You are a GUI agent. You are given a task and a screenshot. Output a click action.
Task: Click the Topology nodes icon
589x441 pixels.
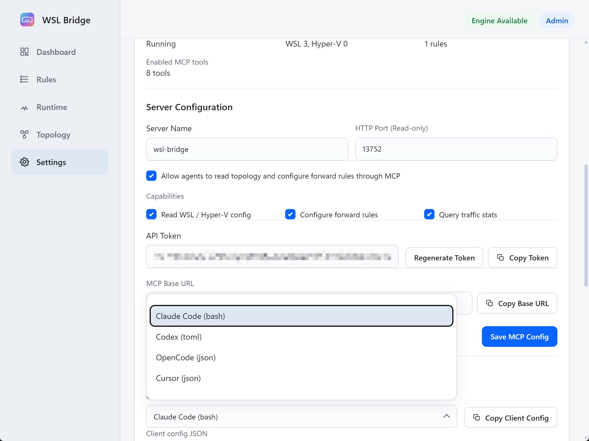pos(24,135)
